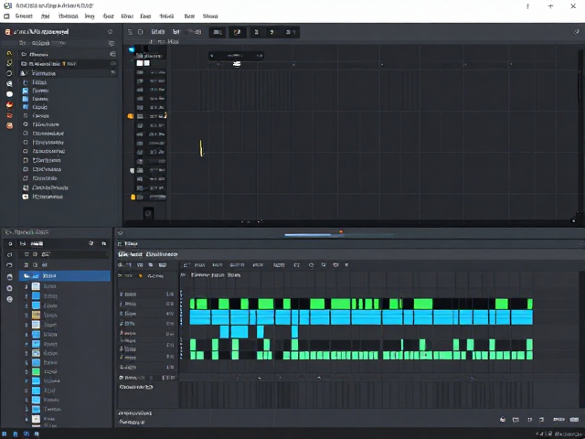The height and width of the screenshot is (439, 585).
Task: Click the white oval icon in the left sidebar
Action: click(x=9, y=94)
